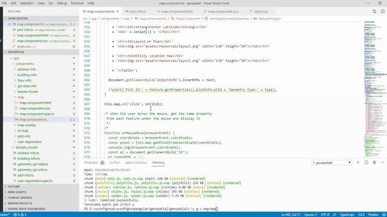Viewport: 387px width, 217px height.
Task: Open the Go menu
Action: tap(51, 3)
